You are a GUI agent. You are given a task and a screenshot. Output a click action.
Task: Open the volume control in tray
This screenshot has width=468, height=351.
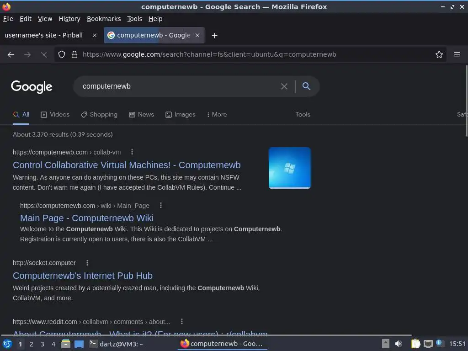click(x=399, y=344)
